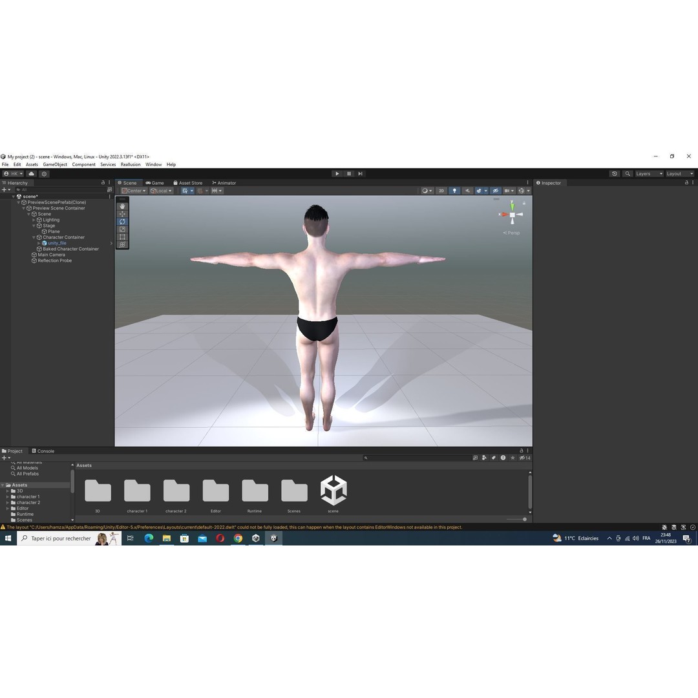
Task: Switch to the Asset Store tab
Action: 188,182
